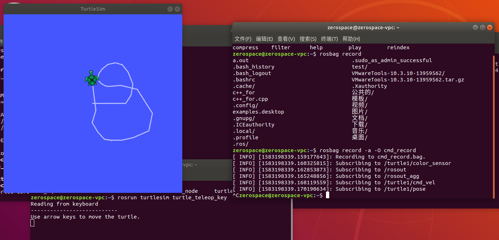The image size is (499, 240).
Task: Click 'Subscribing to /turtle1/cmd_vel' line
Action: (385, 182)
